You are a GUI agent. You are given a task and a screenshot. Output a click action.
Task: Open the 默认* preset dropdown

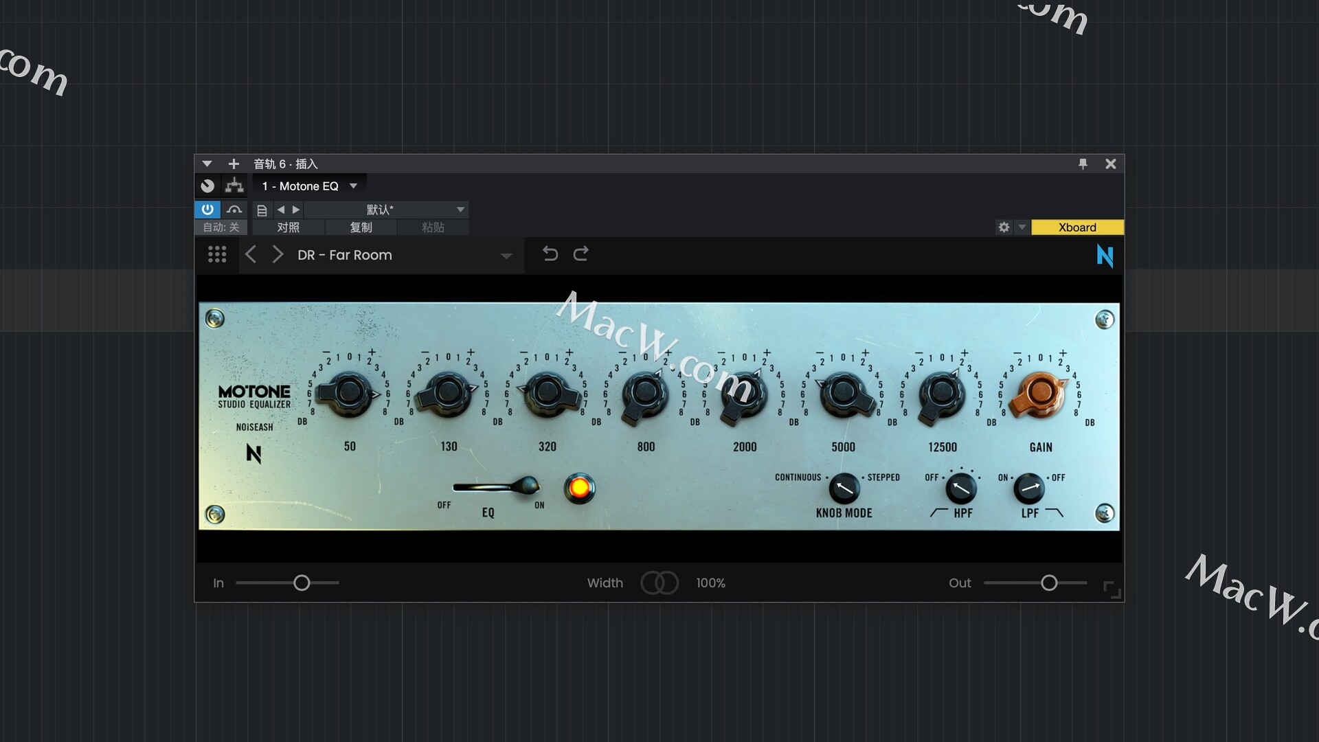pyautogui.click(x=387, y=210)
